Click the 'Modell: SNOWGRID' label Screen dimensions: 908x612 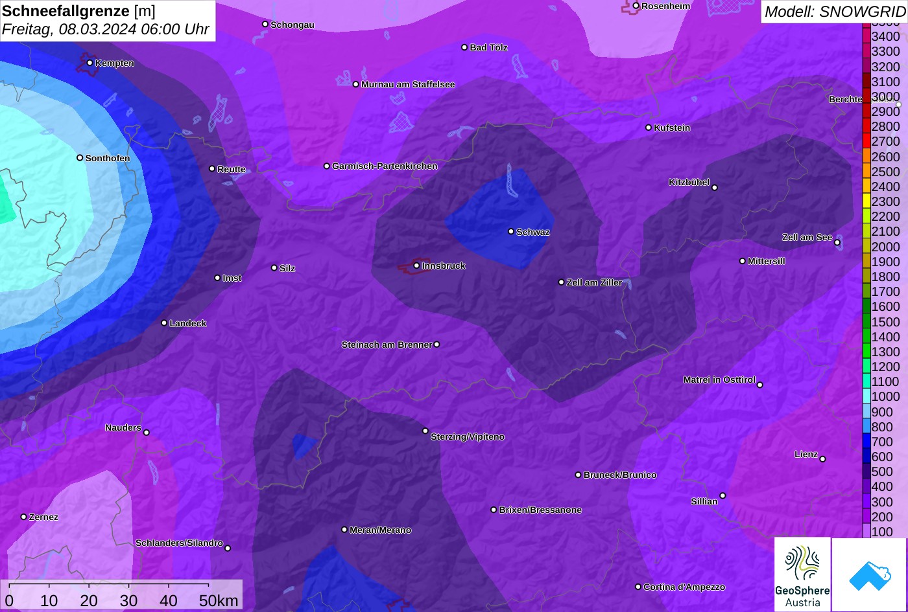tap(835, 11)
